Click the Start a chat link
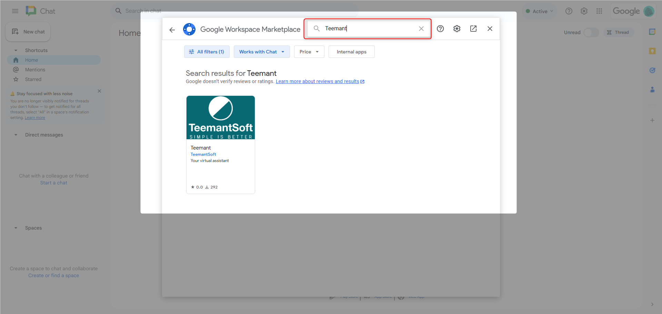Screen dimensions: 662x314 54,183
